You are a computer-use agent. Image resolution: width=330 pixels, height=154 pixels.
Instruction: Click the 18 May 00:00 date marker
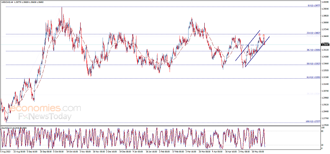coord(256,151)
